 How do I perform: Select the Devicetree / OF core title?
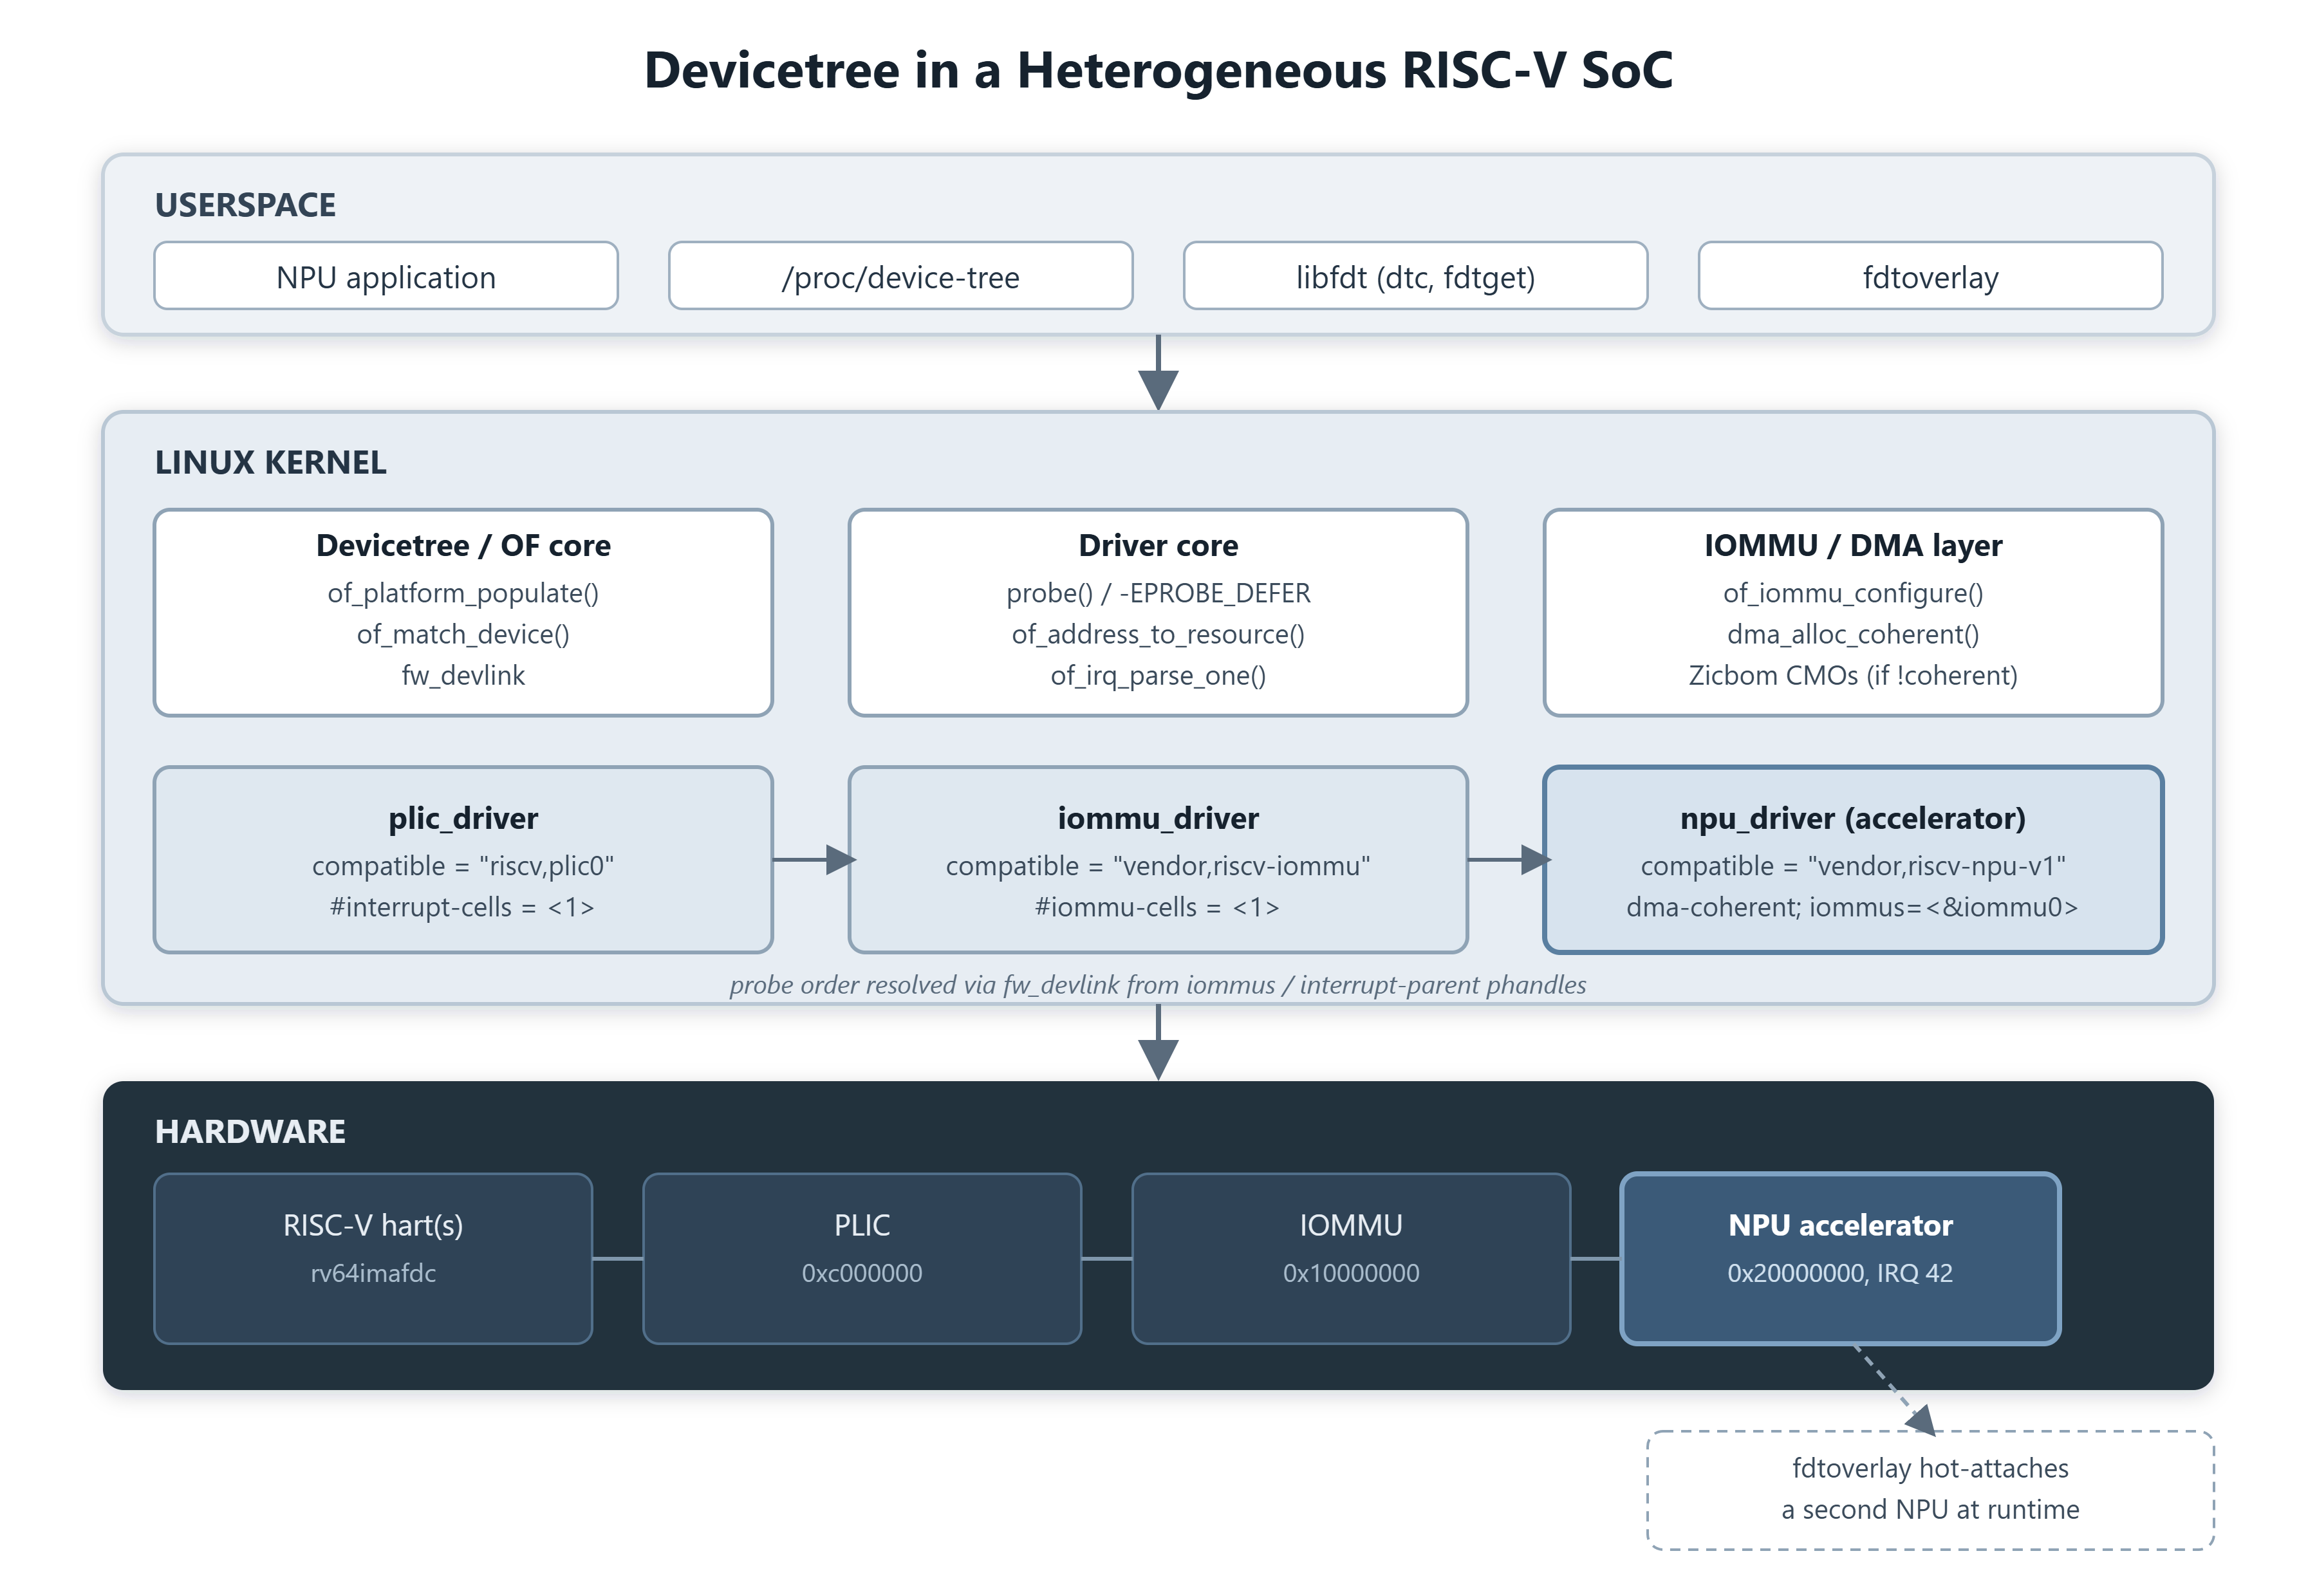click(463, 545)
